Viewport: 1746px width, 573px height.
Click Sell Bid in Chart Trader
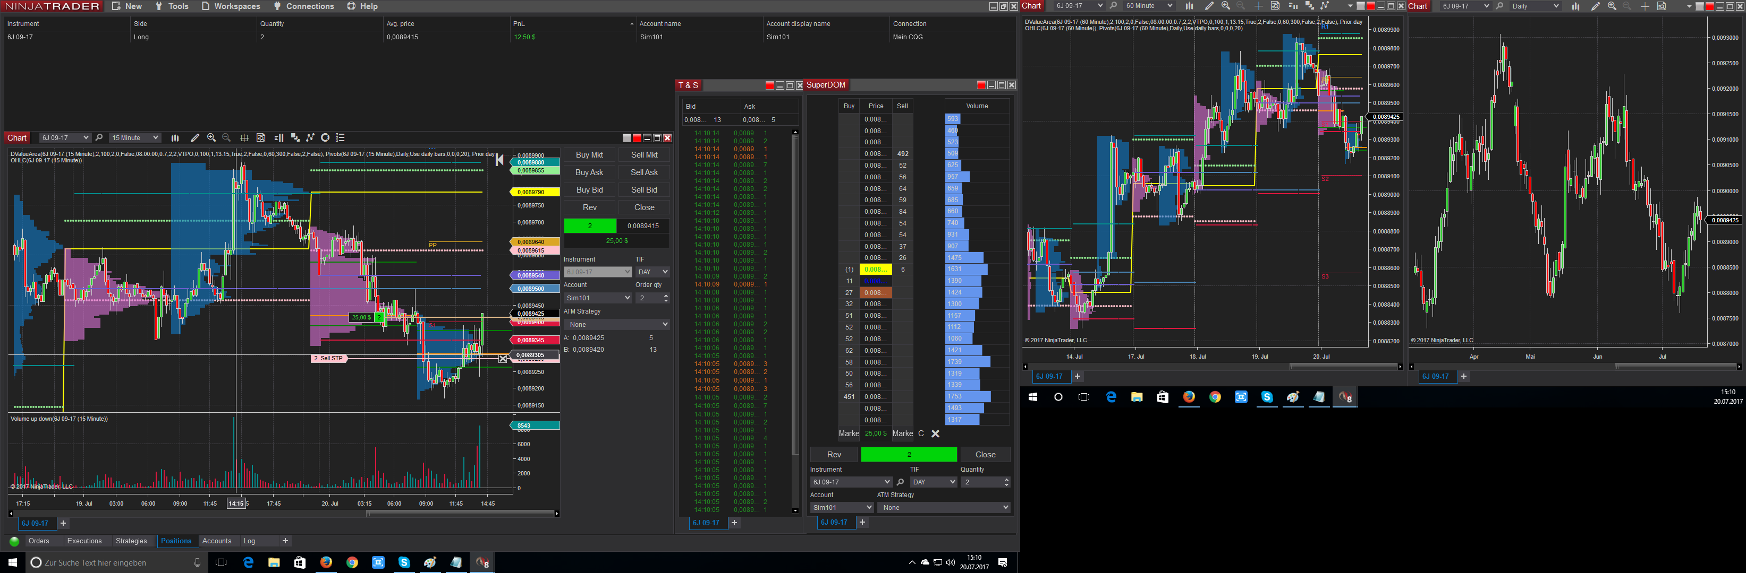pyautogui.click(x=644, y=190)
